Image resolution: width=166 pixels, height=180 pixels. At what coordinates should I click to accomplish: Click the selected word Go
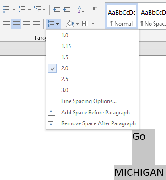(139, 136)
